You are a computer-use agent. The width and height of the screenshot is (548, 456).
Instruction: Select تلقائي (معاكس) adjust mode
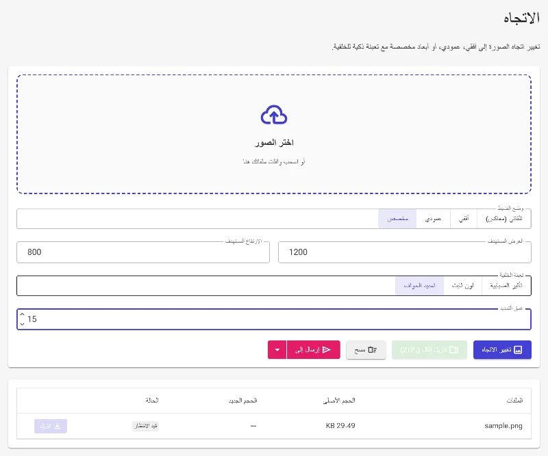504,219
